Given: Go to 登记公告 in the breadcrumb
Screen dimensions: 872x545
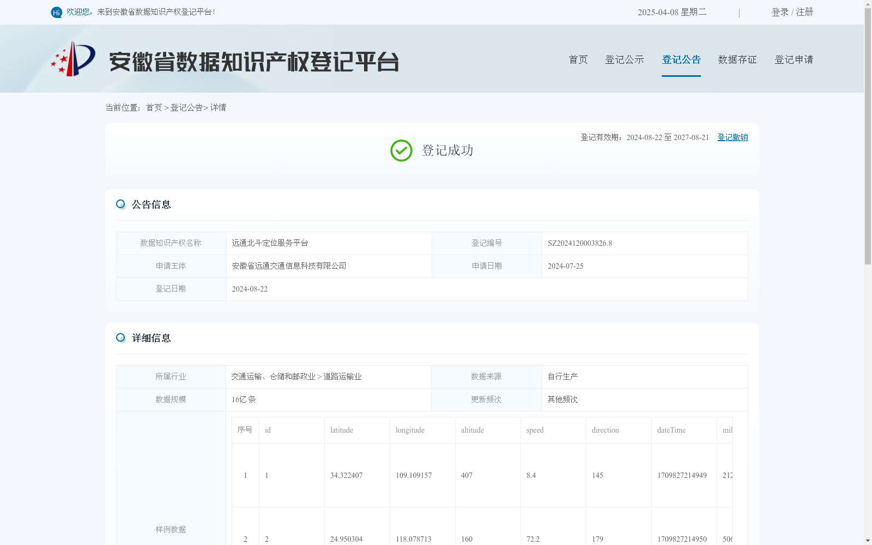Looking at the screenshot, I should 186,107.
